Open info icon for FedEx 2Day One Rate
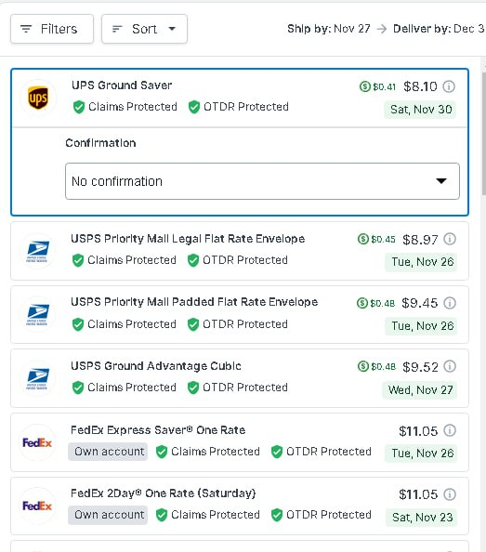The height and width of the screenshot is (552, 486). click(450, 494)
